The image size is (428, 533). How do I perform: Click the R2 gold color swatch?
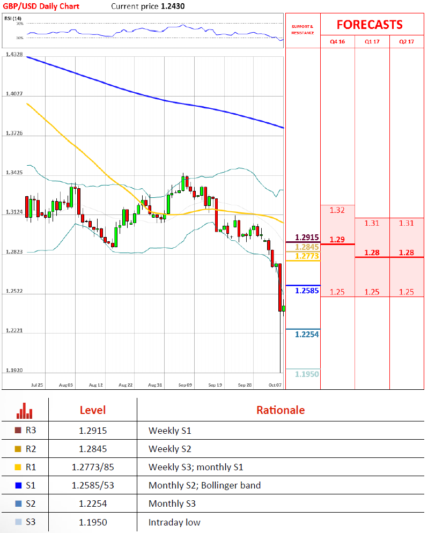[18, 449]
